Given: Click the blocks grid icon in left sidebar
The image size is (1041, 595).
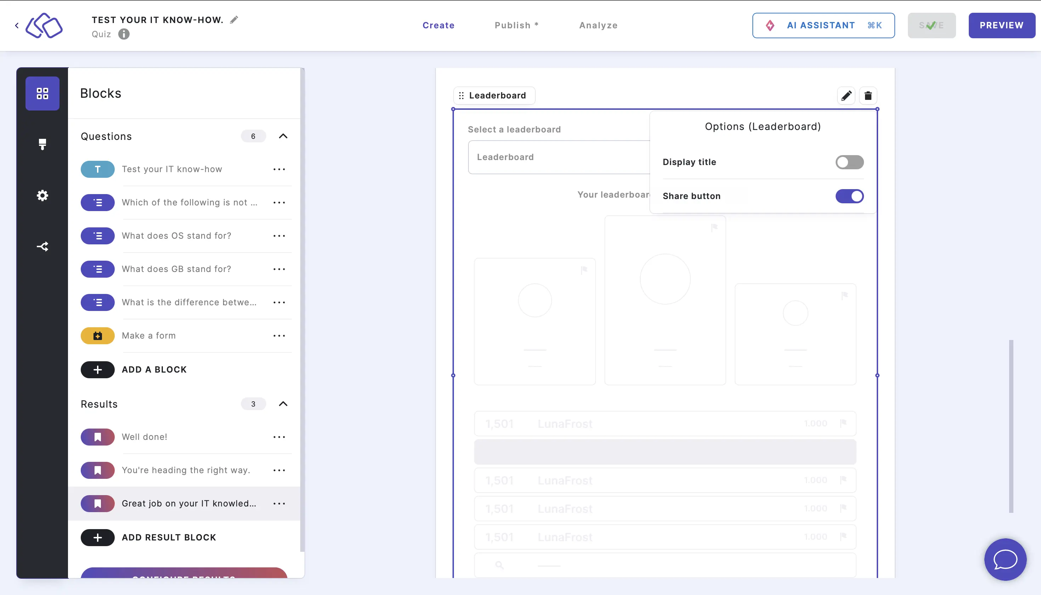Looking at the screenshot, I should pos(42,93).
